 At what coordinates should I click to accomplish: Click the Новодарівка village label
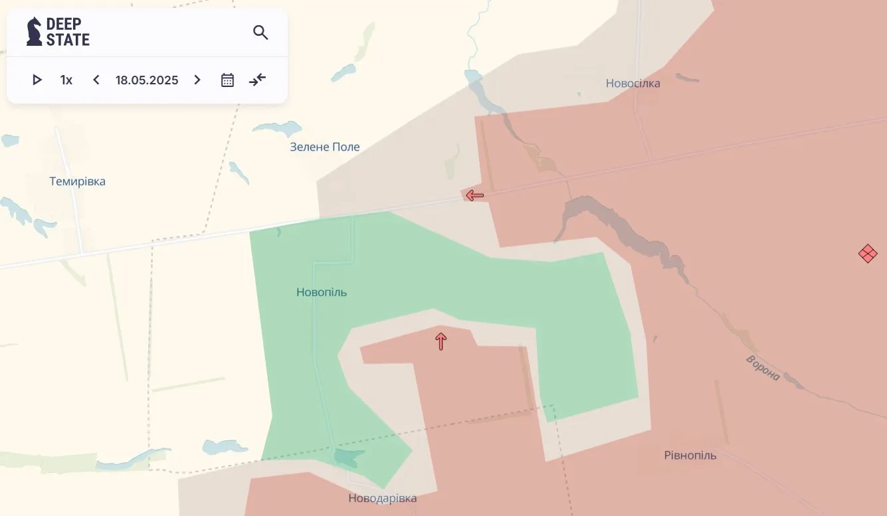pos(383,498)
